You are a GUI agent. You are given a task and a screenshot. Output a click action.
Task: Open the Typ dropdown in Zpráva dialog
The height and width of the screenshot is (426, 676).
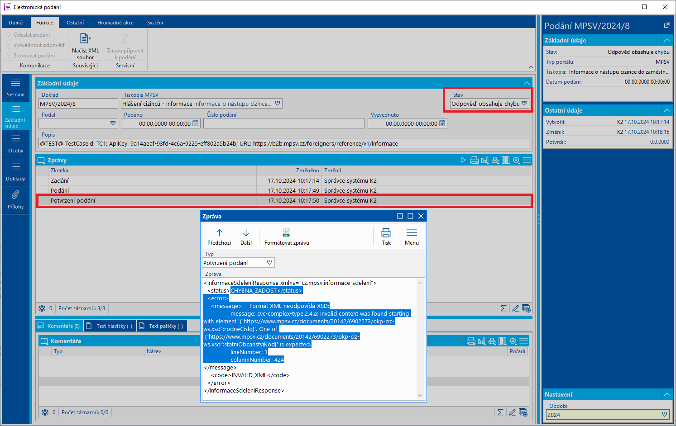[270, 263]
